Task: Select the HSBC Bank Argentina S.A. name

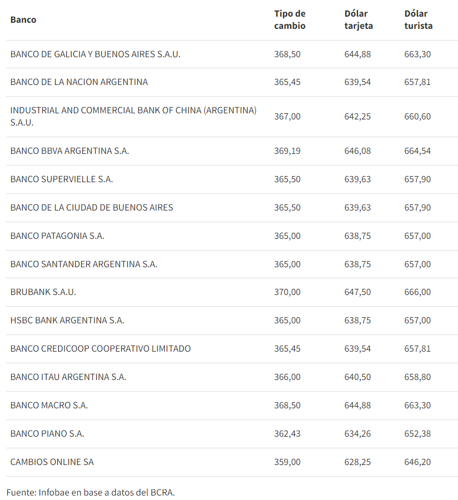Action: pyautogui.click(x=67, y=321)
